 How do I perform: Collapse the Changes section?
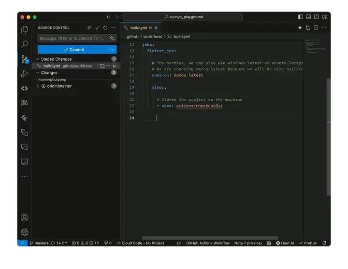(x=38, y=73)
